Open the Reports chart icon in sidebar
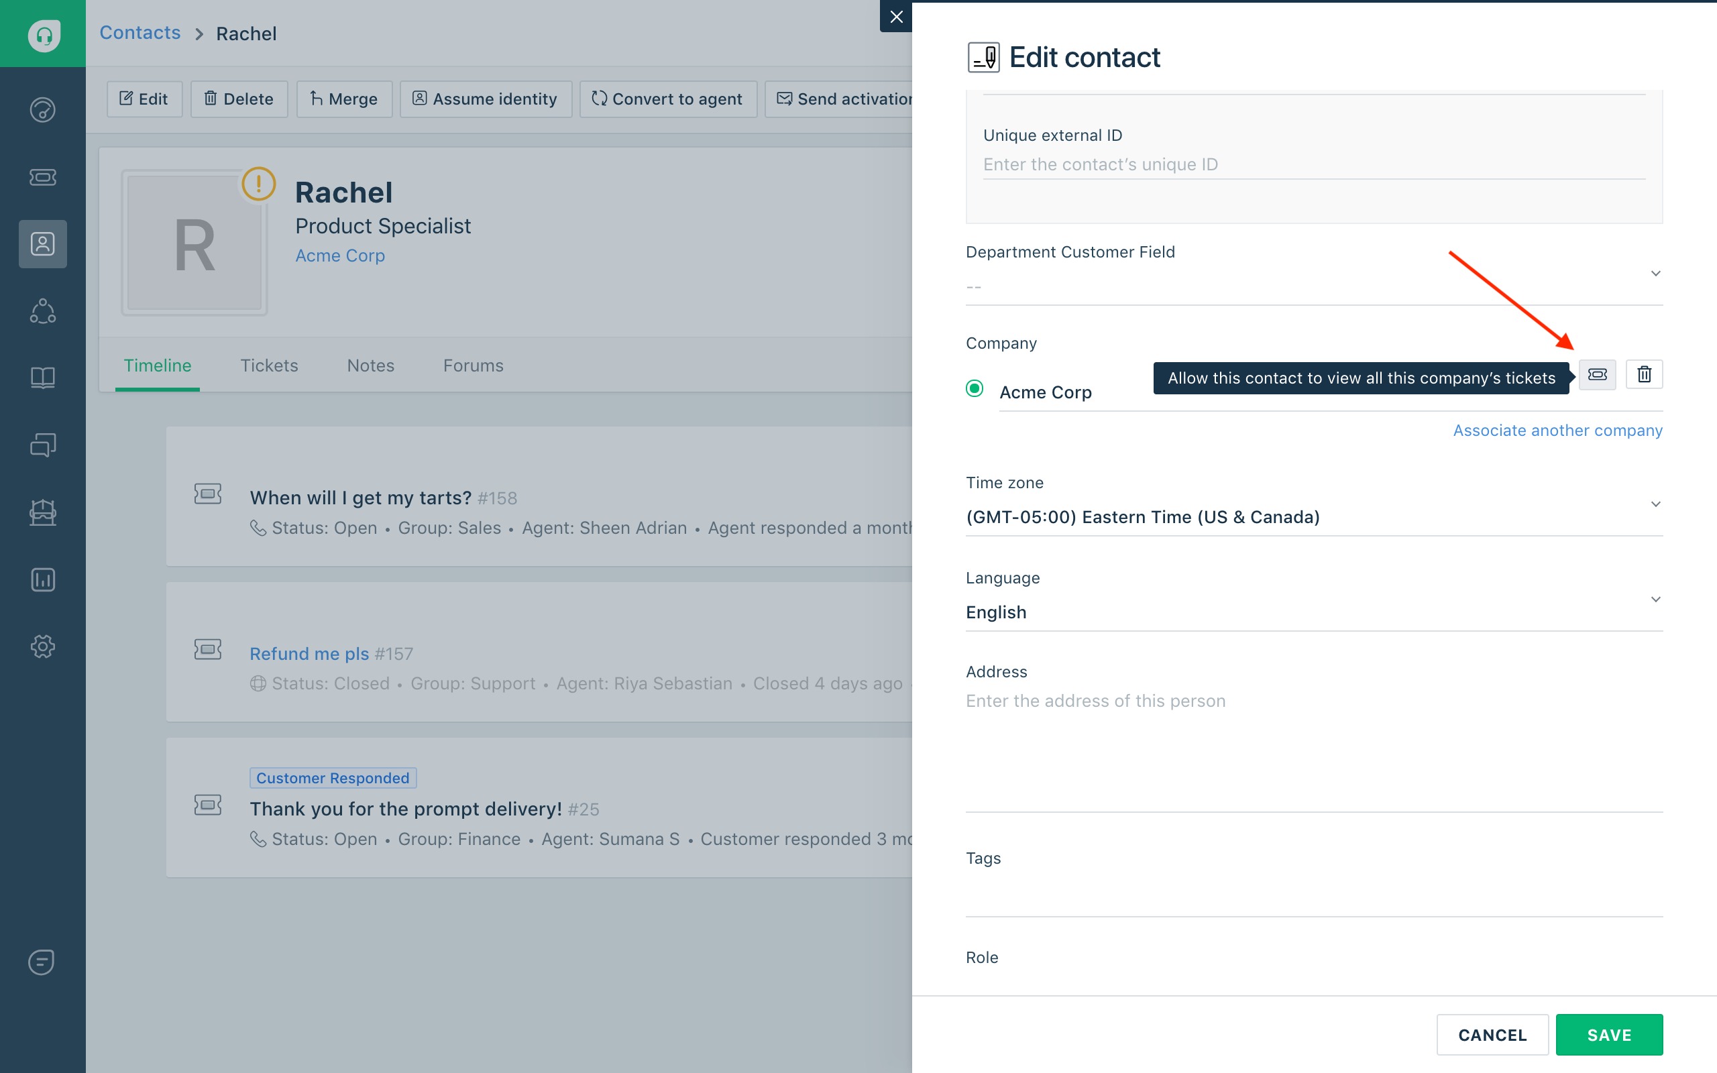 [42, 579]
